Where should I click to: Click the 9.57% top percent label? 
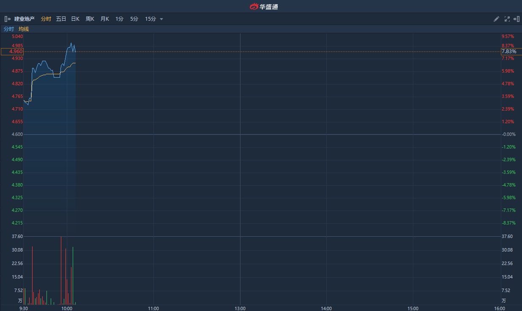[x=508, y=37]
